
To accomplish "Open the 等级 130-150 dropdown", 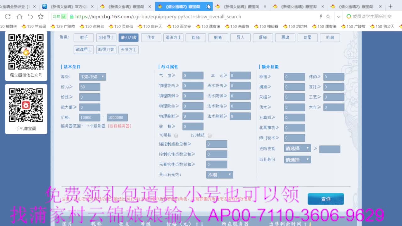I will (93, 77).
